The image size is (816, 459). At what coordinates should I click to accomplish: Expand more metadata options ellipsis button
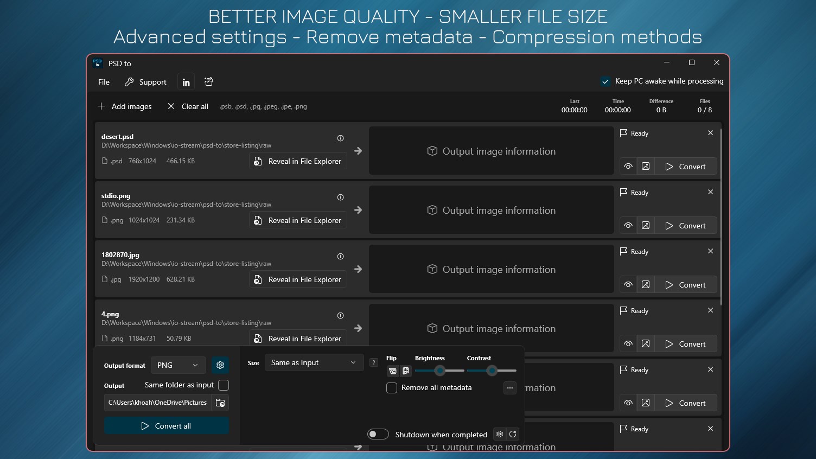[510, 388]
